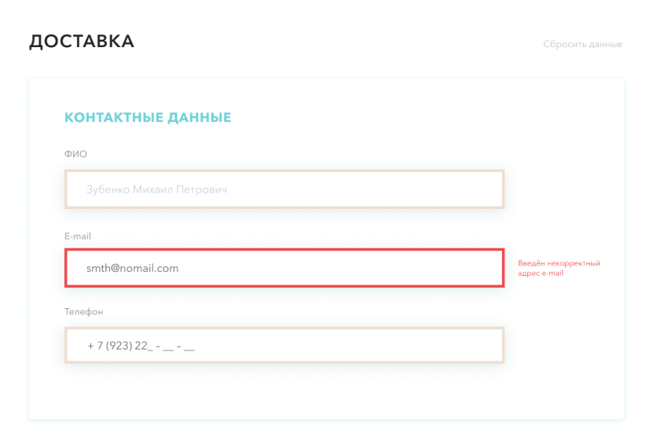The height and width of the screenshot is (440, 660).
Task: Click the nomail.com domain part of the e-mail
Action: 149,268
